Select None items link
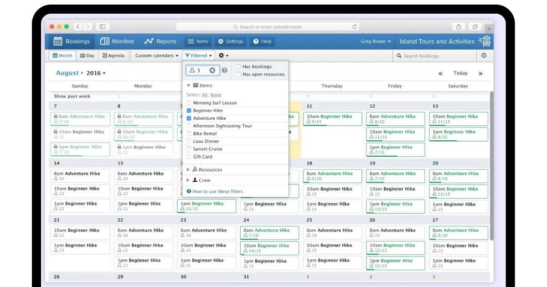Screen dimensions: 547x287 point(216,95)
